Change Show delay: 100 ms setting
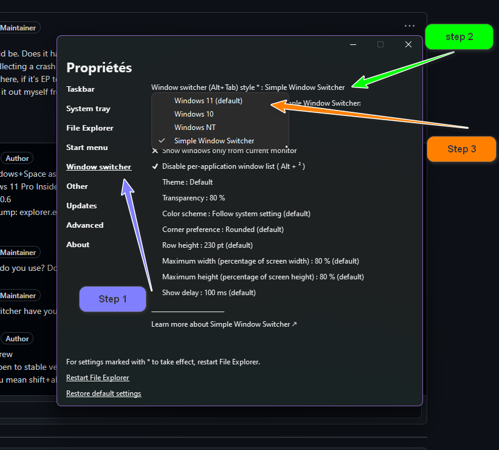 coord(208,293)
